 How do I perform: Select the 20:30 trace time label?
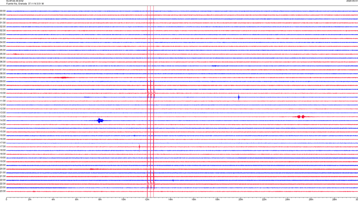(x=3, y=169)
